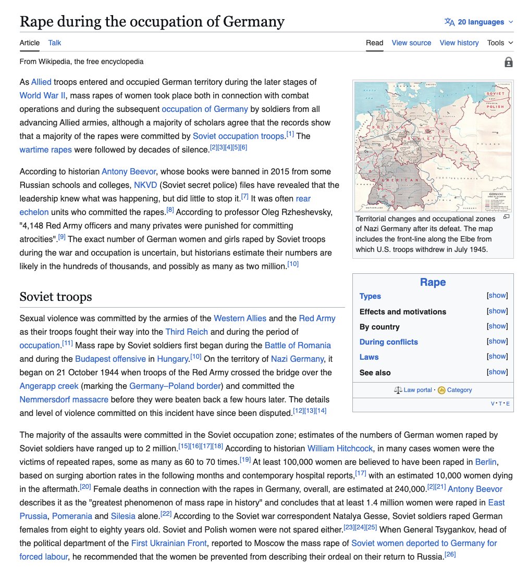The width and height of the screenshot is (528, 570).
Task: Switch to the Talk tab
Action: pos(55,43)
